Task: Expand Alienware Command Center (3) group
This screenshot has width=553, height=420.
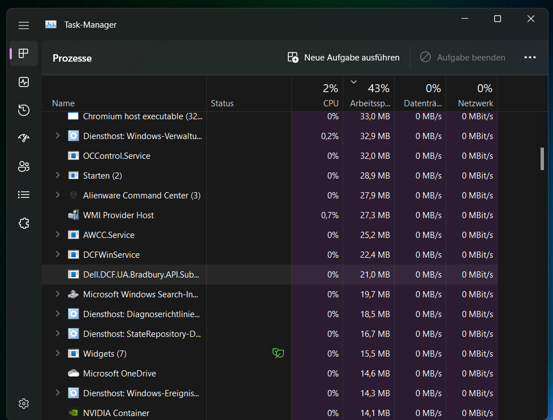Action: coord(58,194)
